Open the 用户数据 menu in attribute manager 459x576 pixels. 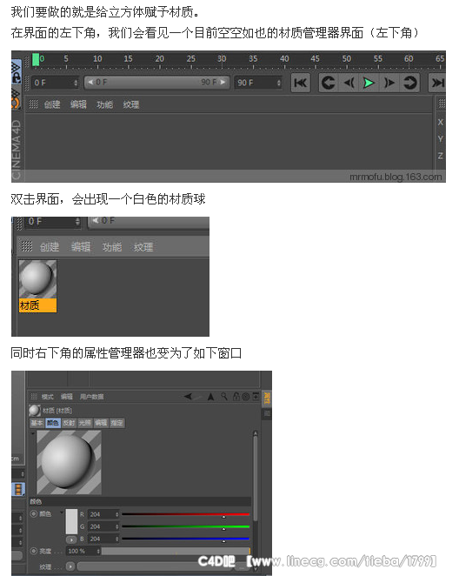click(x=92, y=397)
